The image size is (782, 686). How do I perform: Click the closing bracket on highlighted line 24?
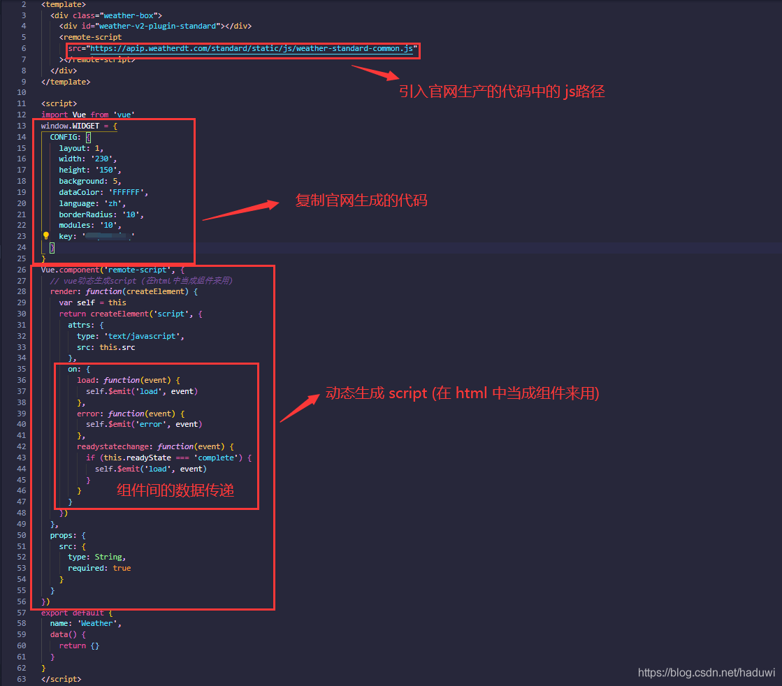click(52, 247)
